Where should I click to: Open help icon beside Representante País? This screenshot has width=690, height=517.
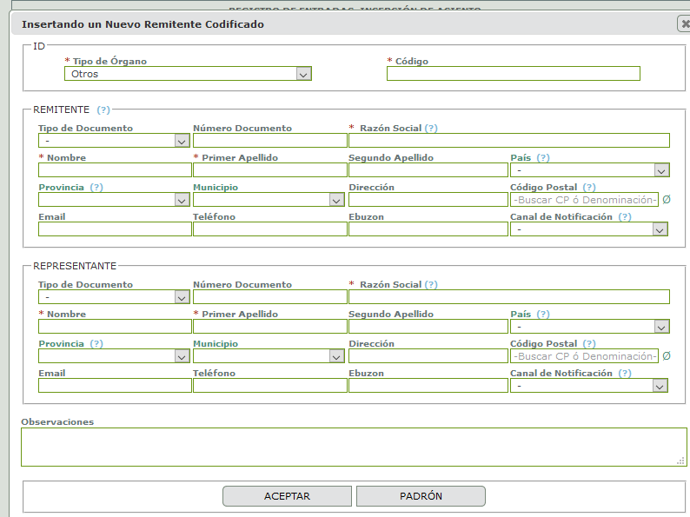pyautogui.click(x=543, y=315)
